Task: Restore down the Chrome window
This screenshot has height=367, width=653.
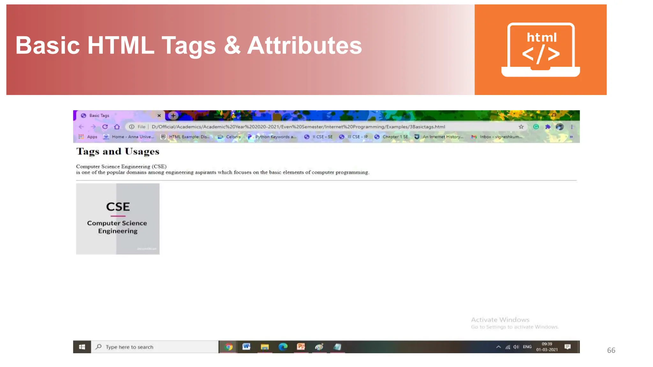Action: click(554, 115)
